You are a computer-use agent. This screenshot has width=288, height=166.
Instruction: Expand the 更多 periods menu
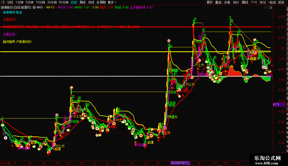(112, 2)
